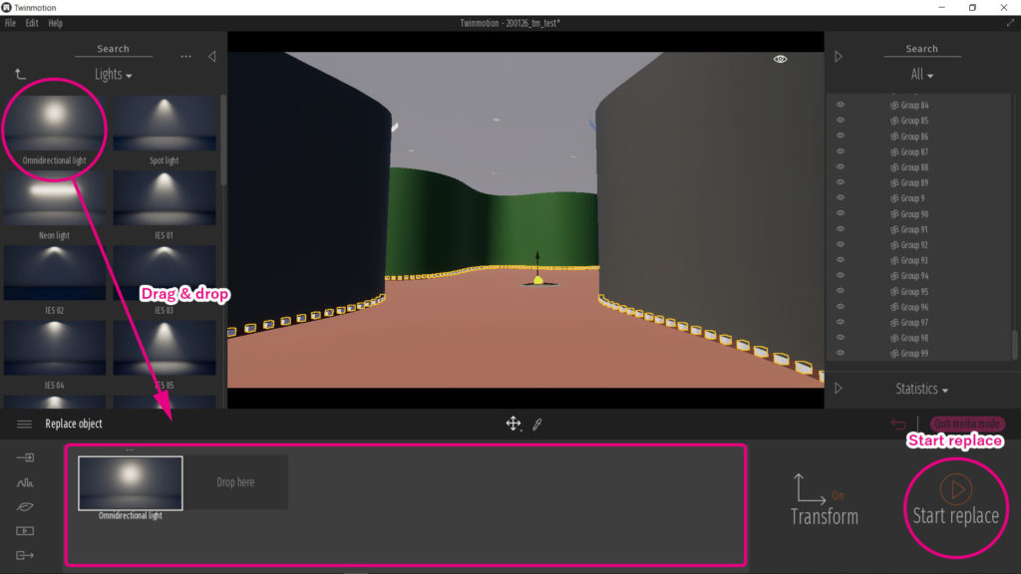Screen dimensions: 1021x574
Task: Click the media player icon in sidebar
Action: [23, 531]
